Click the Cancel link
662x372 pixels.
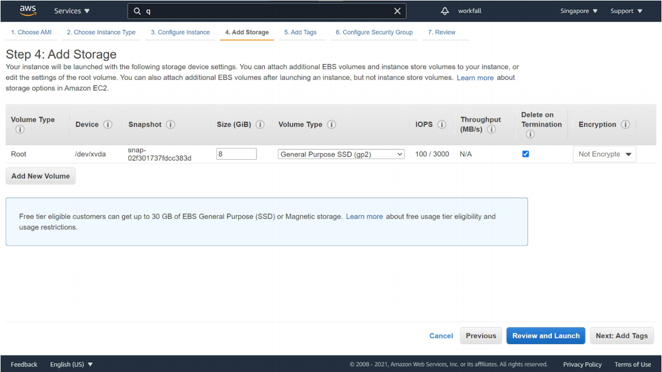441,336
